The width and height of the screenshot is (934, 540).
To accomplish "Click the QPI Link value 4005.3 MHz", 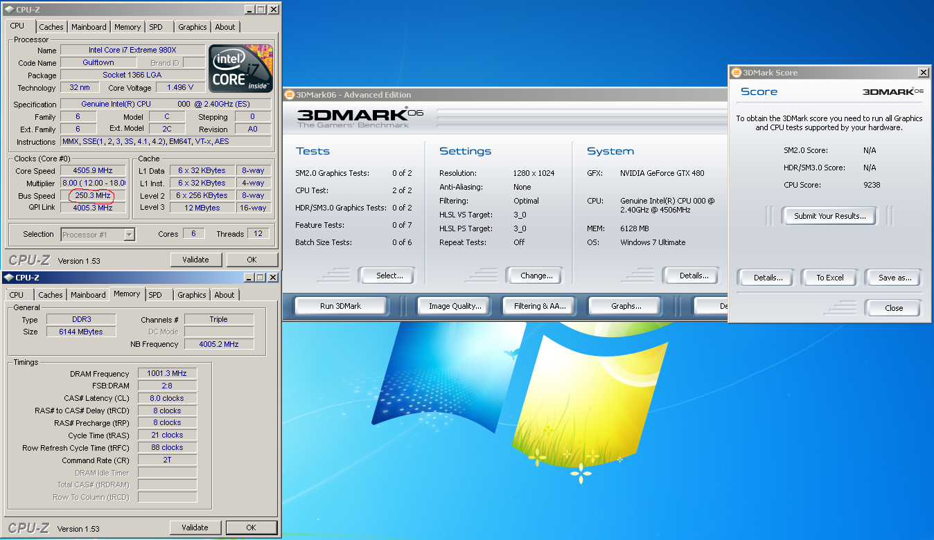I will 93,208.
